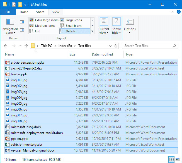This screenshot has width=182, height=163.
Task: Click the Properties icon in title bar
Action: click(x=14, y=4)
